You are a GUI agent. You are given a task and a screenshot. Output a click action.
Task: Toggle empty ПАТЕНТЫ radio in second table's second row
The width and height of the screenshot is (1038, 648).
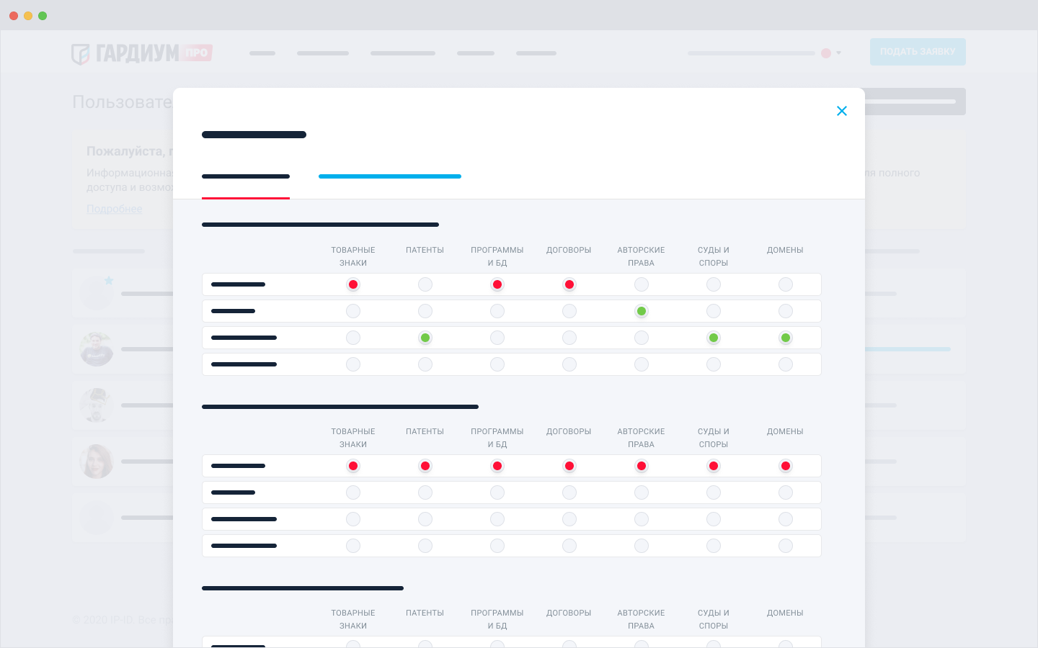pyautogui.click(x=425, y=492)
